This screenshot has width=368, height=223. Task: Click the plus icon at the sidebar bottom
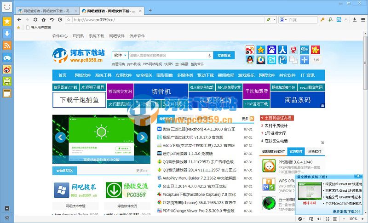tap(7, 208)
